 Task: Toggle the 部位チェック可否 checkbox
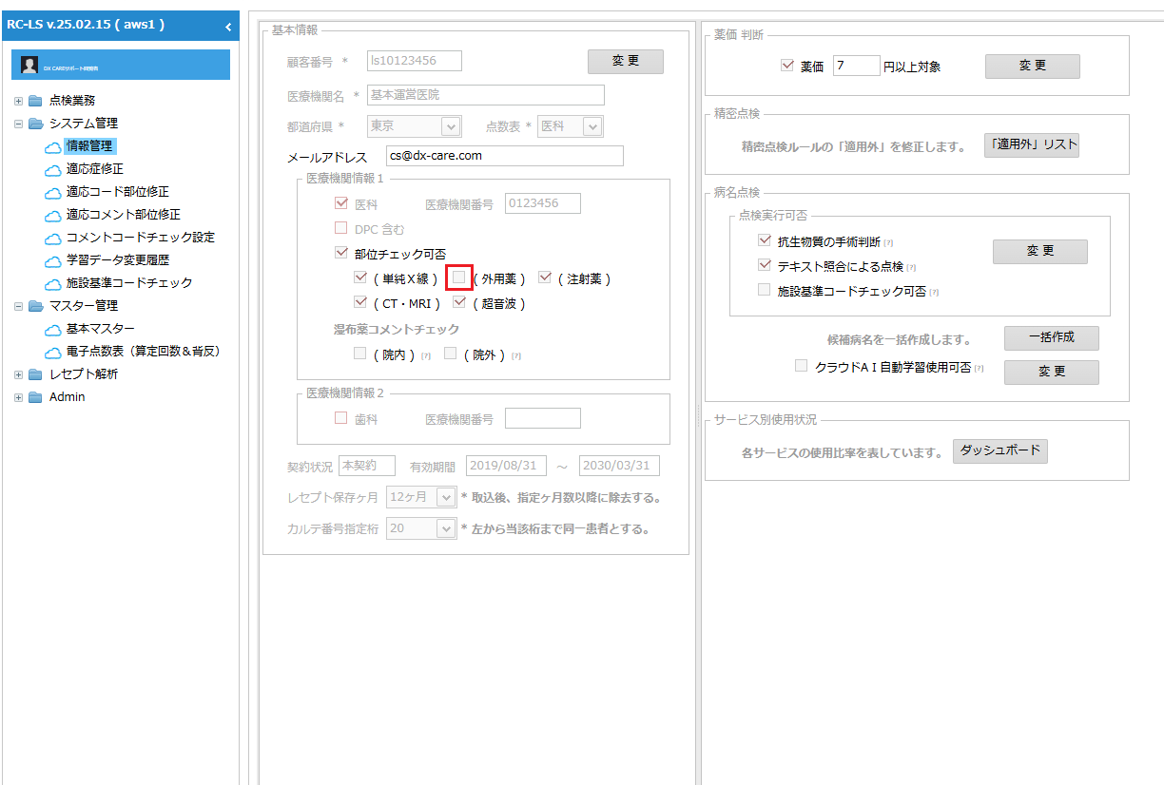click(341, 253)
